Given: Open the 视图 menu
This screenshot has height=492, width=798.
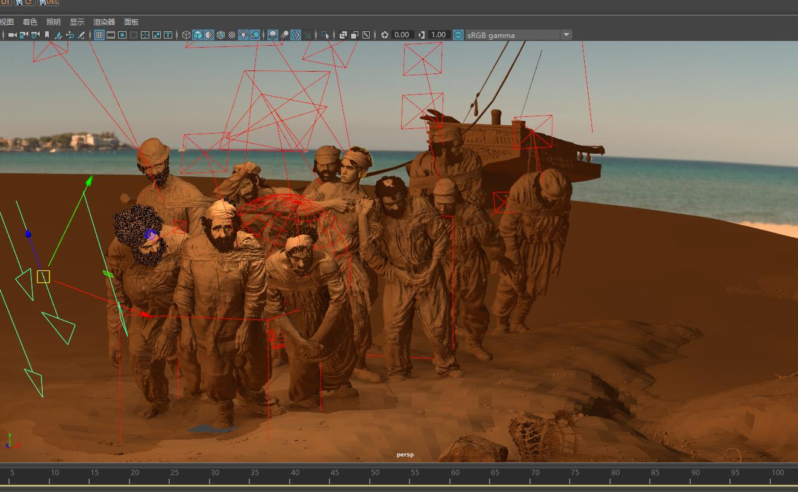Looking at the screenshot, I should [7, 22].
